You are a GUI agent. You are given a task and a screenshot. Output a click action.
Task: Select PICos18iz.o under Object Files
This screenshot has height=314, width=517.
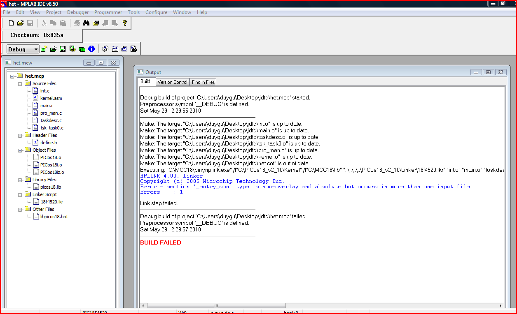(x=52, y=172)
